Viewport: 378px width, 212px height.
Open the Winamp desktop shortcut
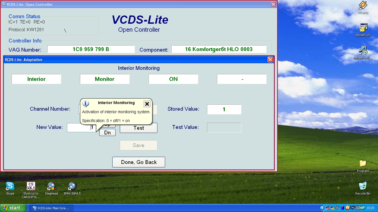[363, 6]
